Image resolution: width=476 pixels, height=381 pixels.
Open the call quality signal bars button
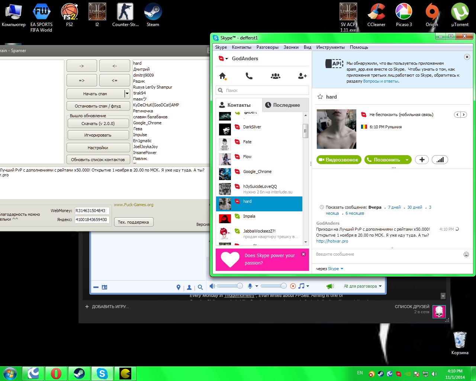pos(440,160)
